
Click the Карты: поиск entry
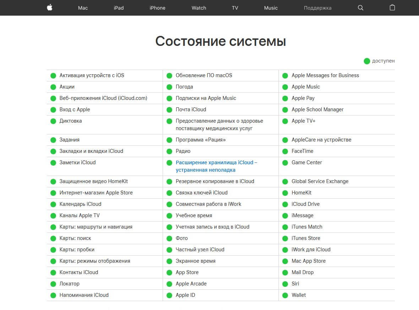click(x=75, y=238)
